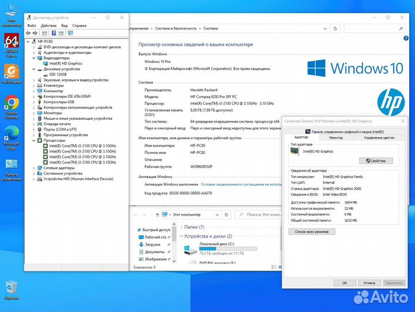Open Корзина recycle bin icon
This screenshot has height=312, width=415.
[x=12, y=290]
